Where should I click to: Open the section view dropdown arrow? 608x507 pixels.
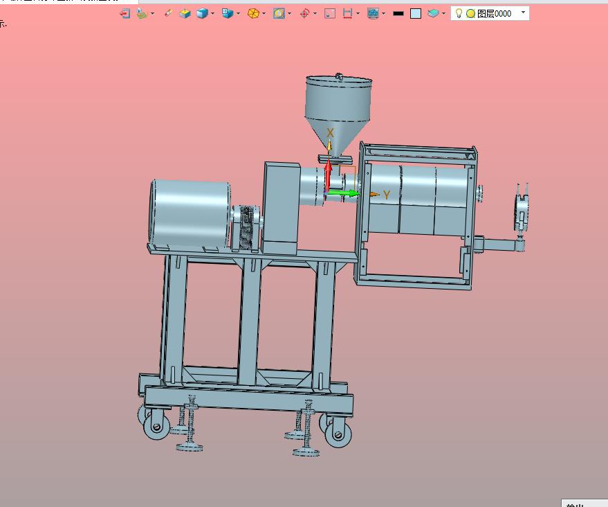(290, 14)
